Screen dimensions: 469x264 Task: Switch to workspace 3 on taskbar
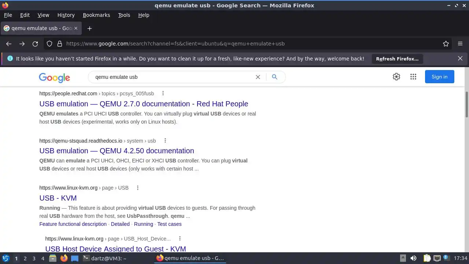(34, 258)
